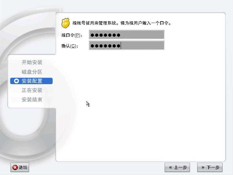The width and height of the screenshot is (233, 175).
Task: Select the highlighted 安装配置 step
Action: pyautogui.click(x=31, y=81)
